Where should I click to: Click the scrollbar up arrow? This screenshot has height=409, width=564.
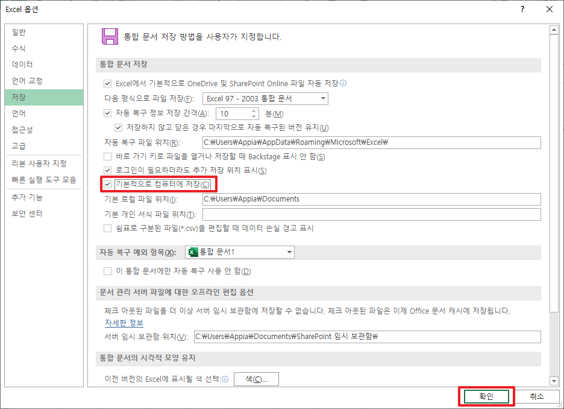click(x=554, y=30)
